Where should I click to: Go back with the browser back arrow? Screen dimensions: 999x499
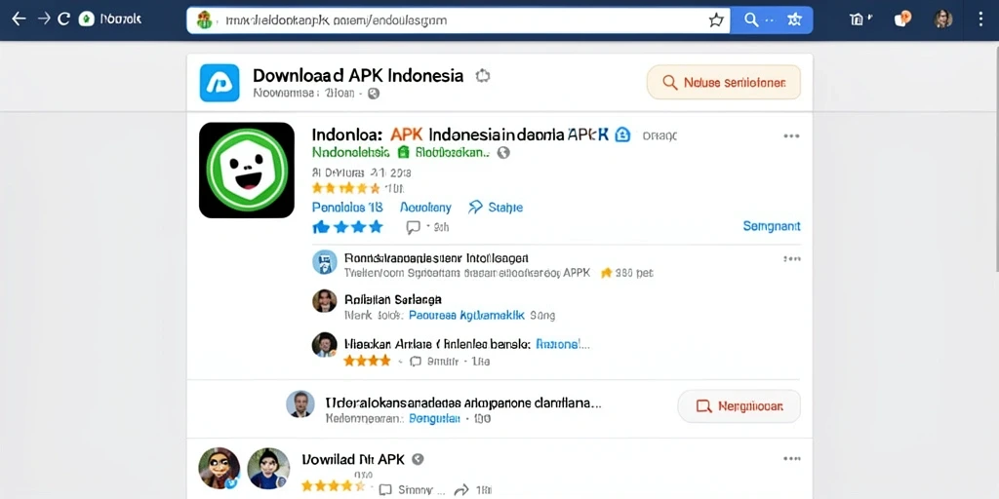pyautogui.click(x=19, y=19)
